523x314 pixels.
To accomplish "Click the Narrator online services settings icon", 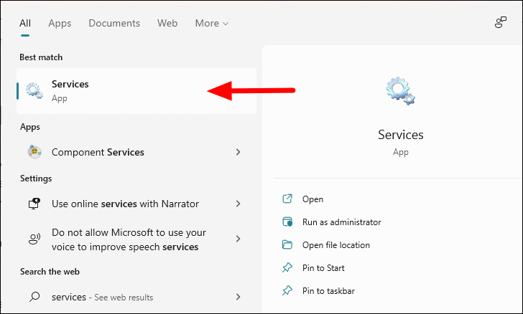I will [34, 204].
